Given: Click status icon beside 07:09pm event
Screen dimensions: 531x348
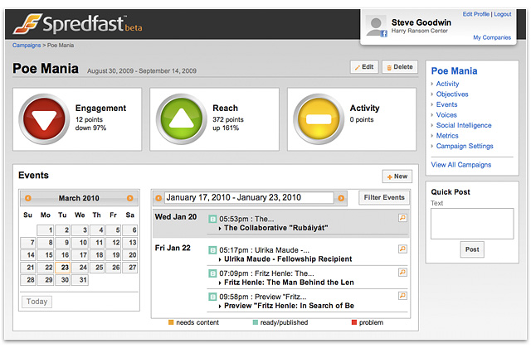Looking at the screenshot, I should pyautogui.click(x=212, y=273).
